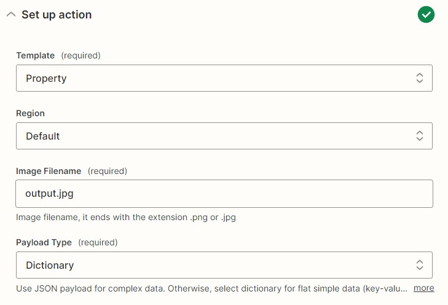The width and height of the screenshot is (448, 305).
Task: Click "(required)" text beside Payload Type label
Action: pos(98,242)
